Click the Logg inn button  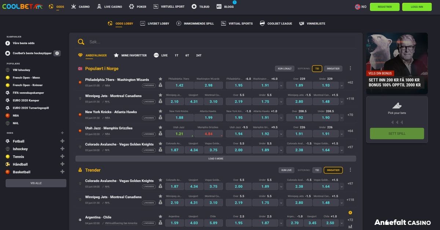417,7
